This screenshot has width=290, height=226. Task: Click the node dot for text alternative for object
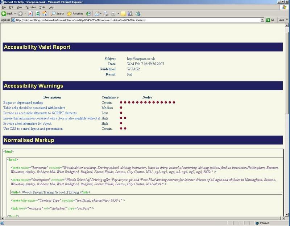(x=121, y=123)
